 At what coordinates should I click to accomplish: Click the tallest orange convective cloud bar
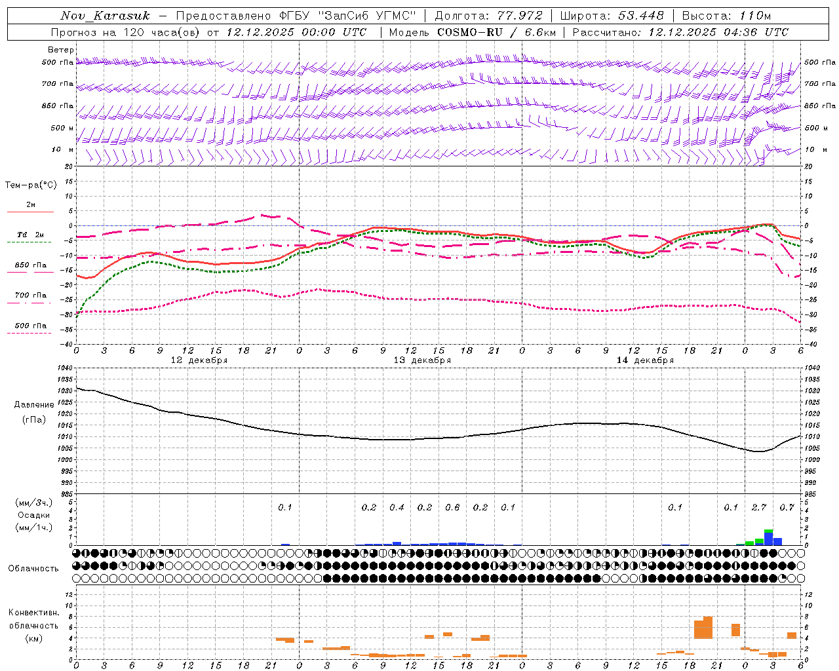coord(708,628)
